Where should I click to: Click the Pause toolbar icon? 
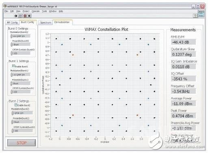click(29, 16)
